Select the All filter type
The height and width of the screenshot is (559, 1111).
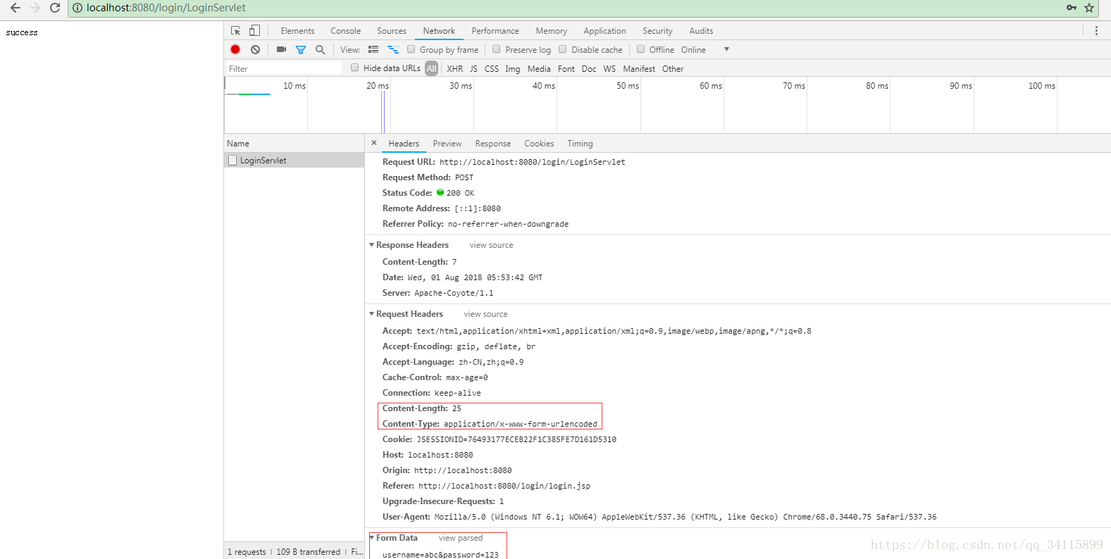click(432, 68)
